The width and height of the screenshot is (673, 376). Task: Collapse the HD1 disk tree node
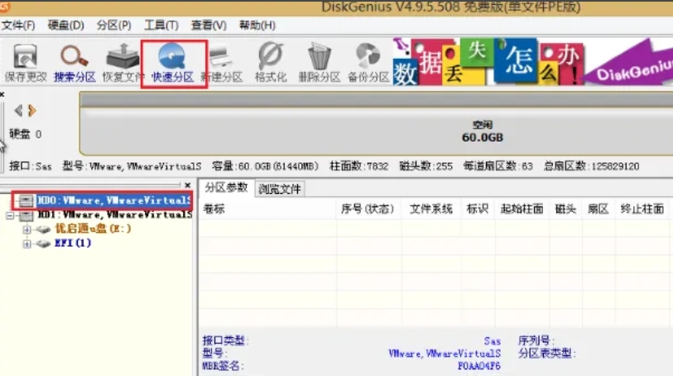pyautogui.click(x=10, y=215)
